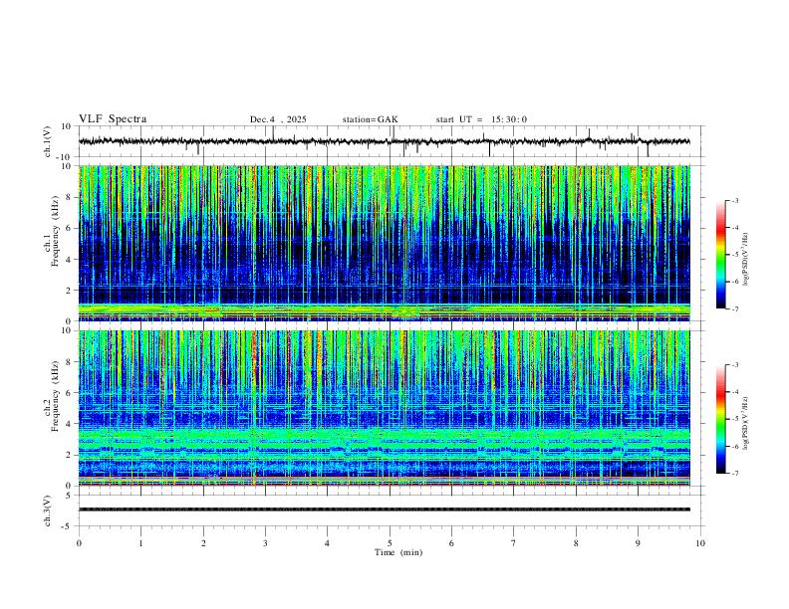Click the ch.2 spectrogram color bar
This screenshot has width=789, height=609.
pos(720,419)
